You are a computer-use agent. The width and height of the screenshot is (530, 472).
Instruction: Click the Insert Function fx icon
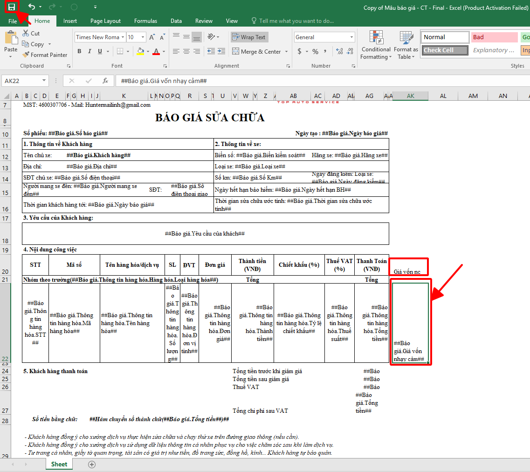pos(105,81)
